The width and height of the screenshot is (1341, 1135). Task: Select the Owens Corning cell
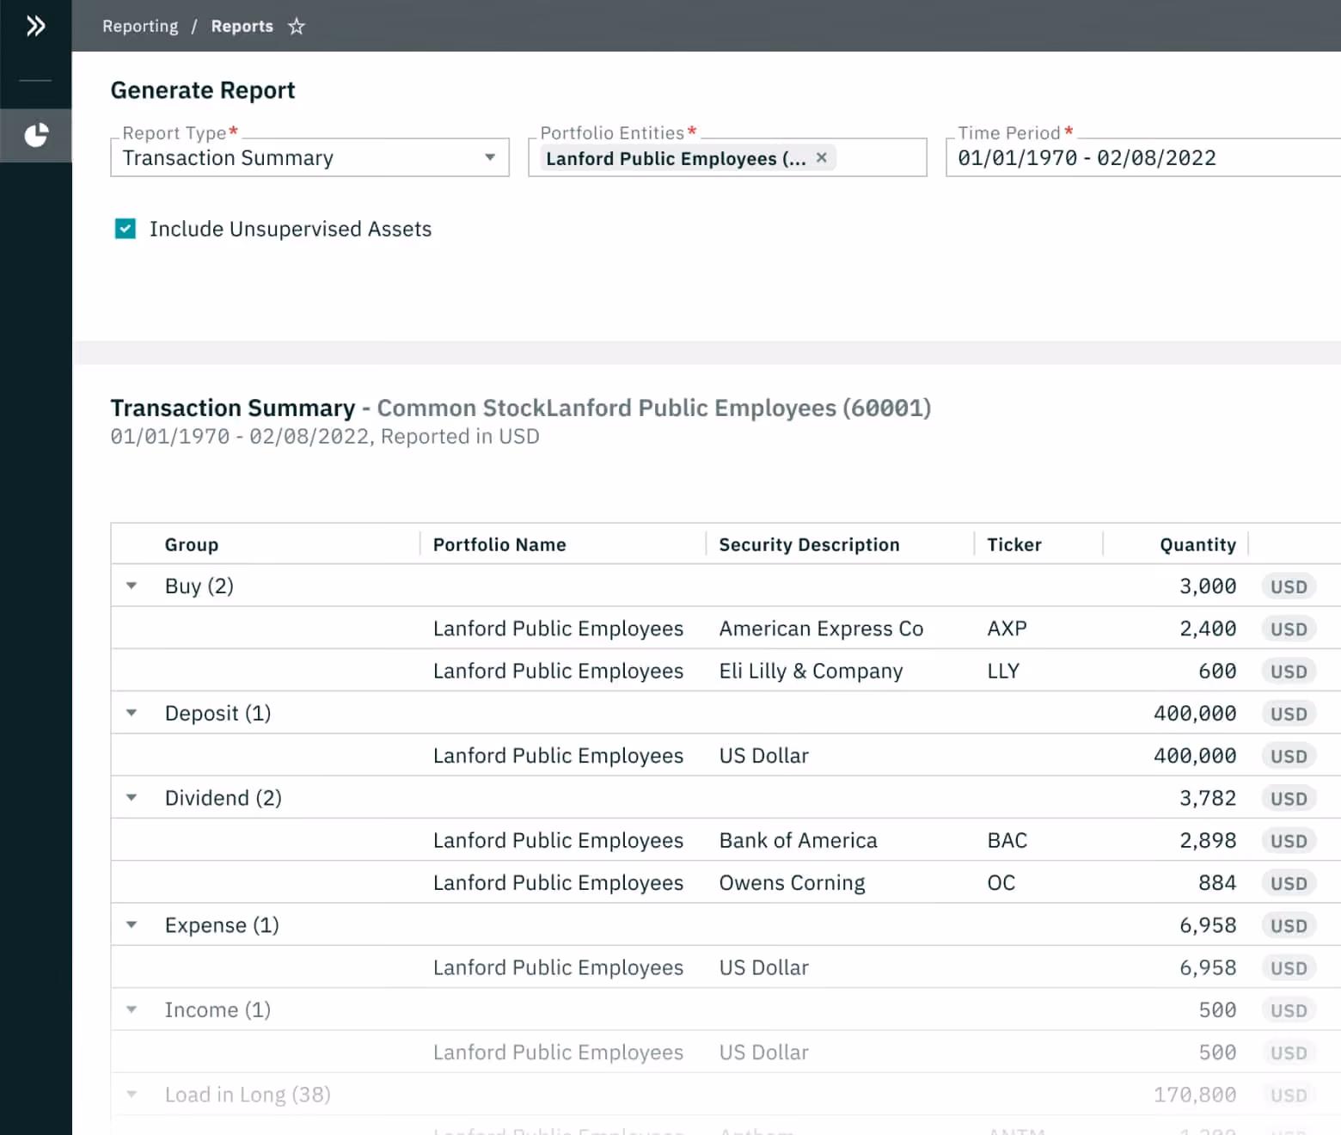coord(792,883)
